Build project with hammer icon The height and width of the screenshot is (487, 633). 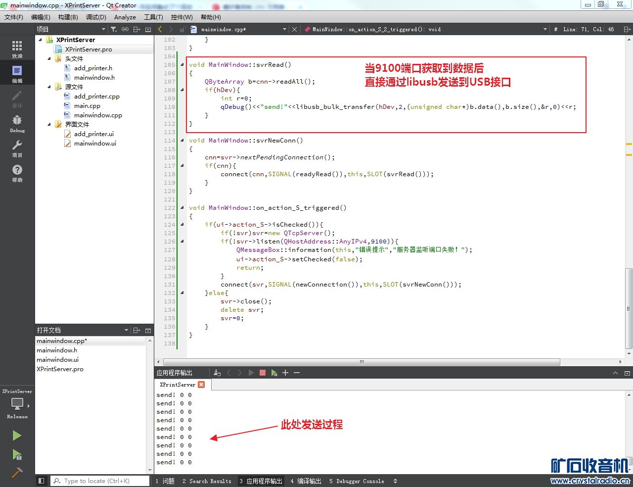click(x=17, y=473)
